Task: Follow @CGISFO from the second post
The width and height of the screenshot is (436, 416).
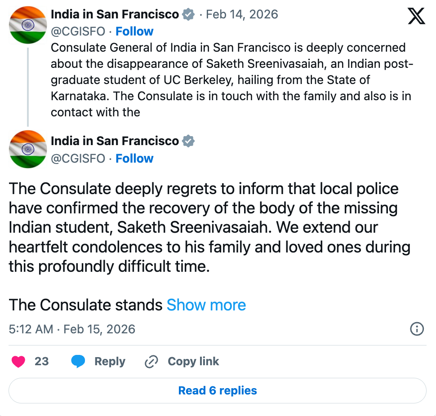Action: (134, 159)
